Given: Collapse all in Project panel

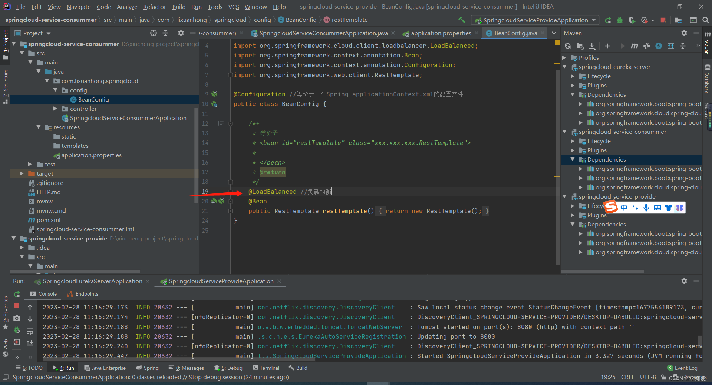Looking at the screenshot, I should tap(165, 33).
